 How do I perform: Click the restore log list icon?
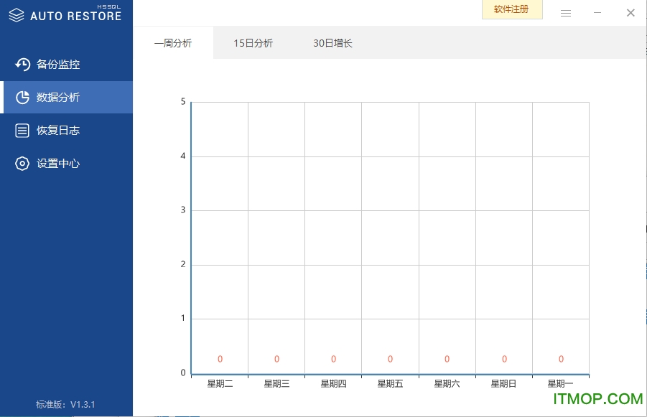(22, 131)
